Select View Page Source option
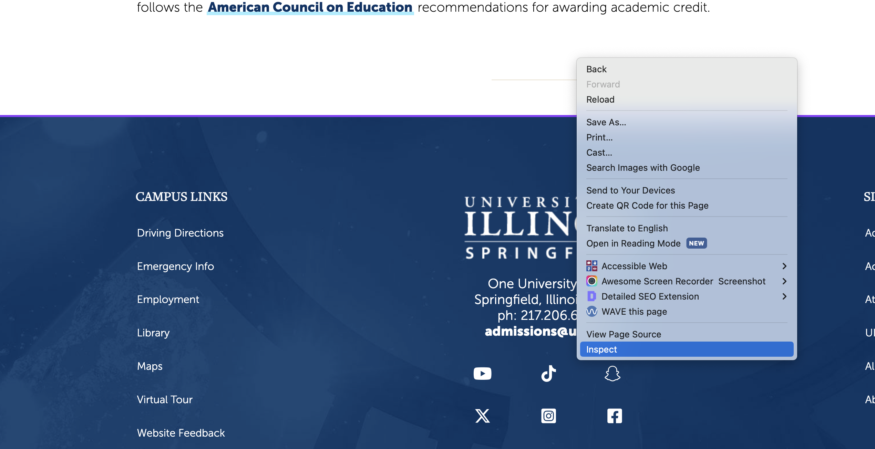Image resolution: width=875 pixels, height=449 pixels. coord(624,334)
